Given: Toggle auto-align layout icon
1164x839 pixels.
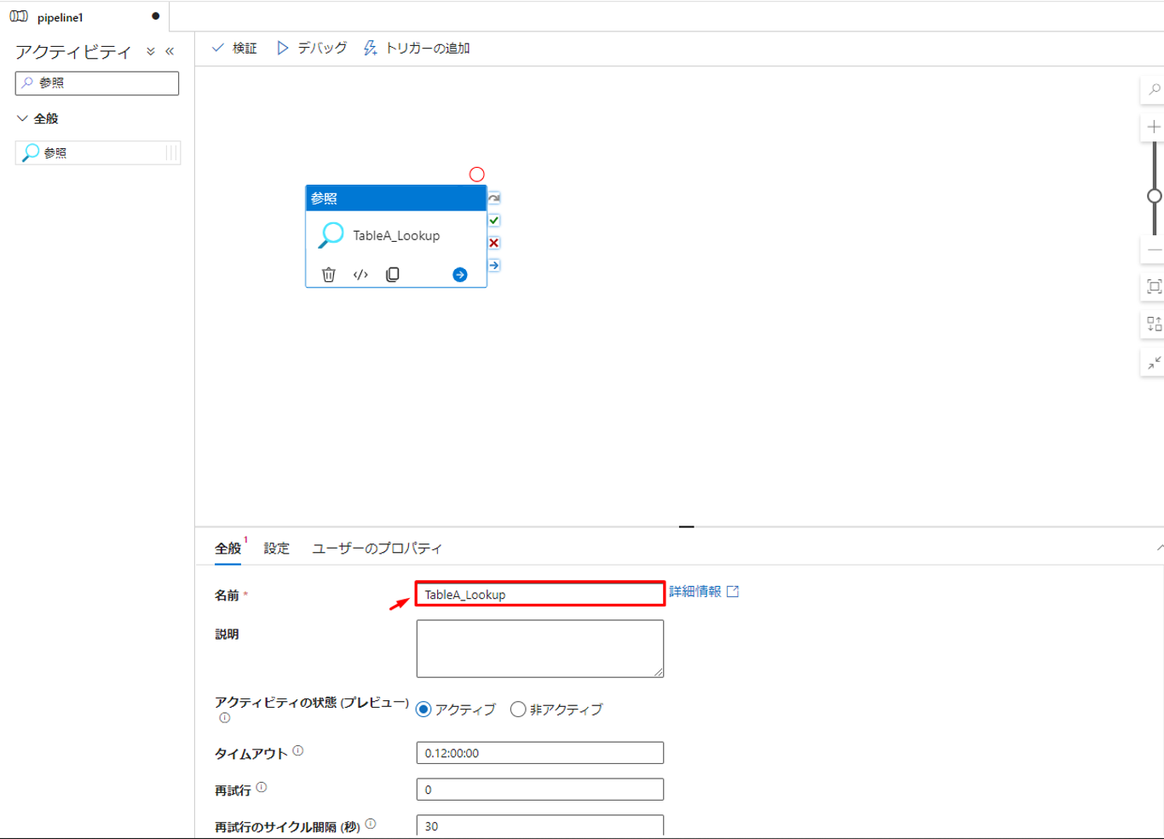Looking at the screenshot, I should [1154, 325].
